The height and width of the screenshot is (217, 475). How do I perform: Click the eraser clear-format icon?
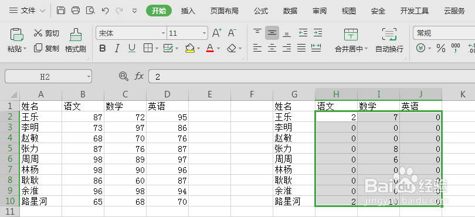coord(232,48)
